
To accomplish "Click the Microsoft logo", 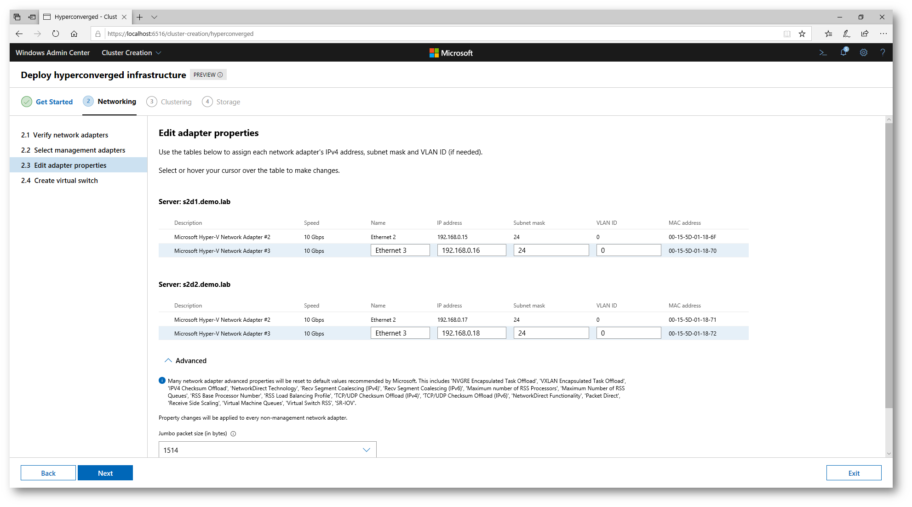I will (451, 53).
